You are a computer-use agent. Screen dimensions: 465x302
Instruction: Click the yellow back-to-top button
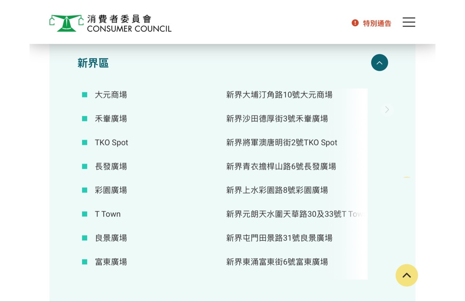pyautogui.click(x=407, y=275)
